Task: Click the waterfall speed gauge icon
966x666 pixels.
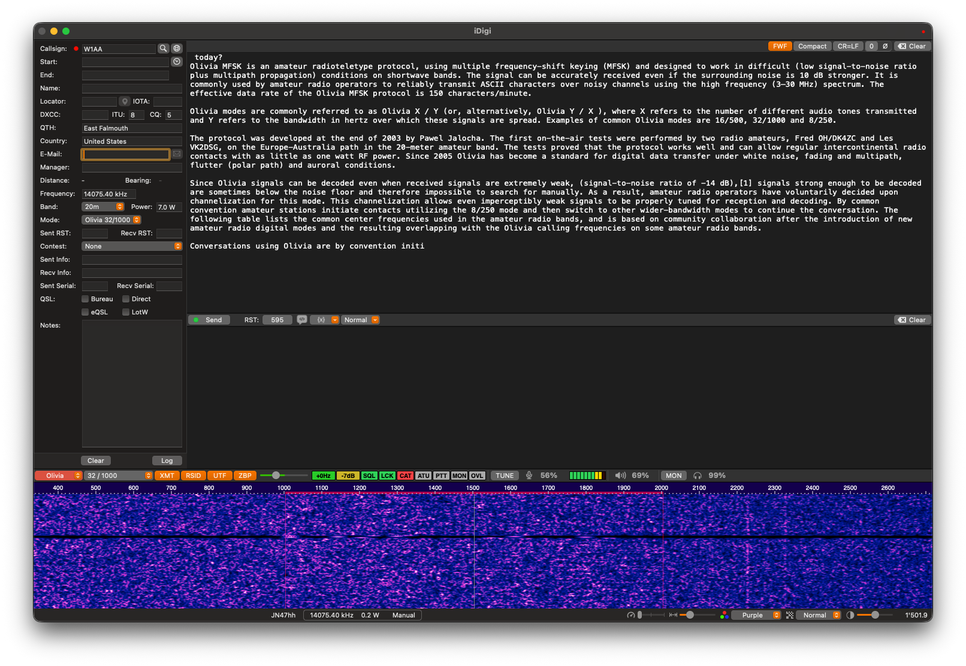Action: coord(630,615)
